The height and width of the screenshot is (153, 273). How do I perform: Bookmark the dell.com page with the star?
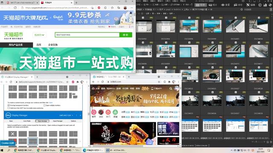67,82
